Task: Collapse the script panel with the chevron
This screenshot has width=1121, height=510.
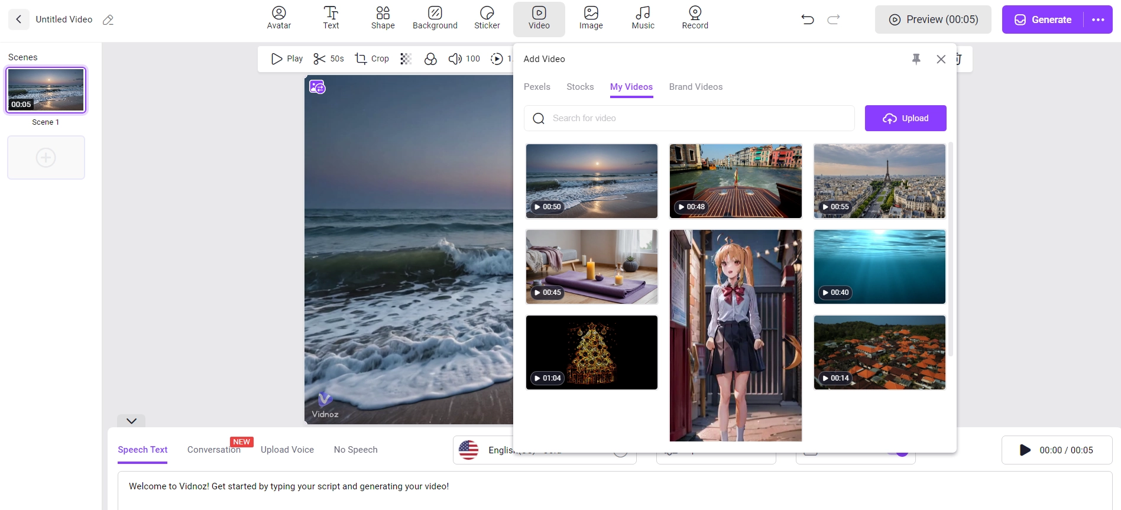Action: 131,421
